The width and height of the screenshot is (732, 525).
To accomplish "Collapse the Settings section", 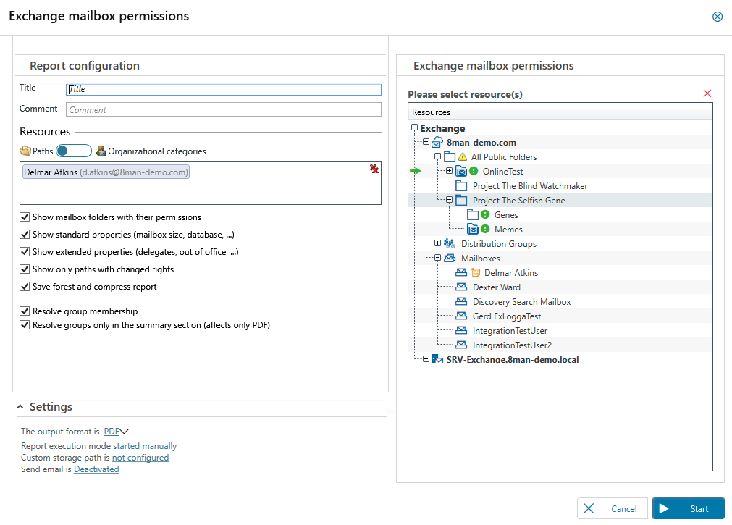I will pyautogui.click(x=20, y=407).
